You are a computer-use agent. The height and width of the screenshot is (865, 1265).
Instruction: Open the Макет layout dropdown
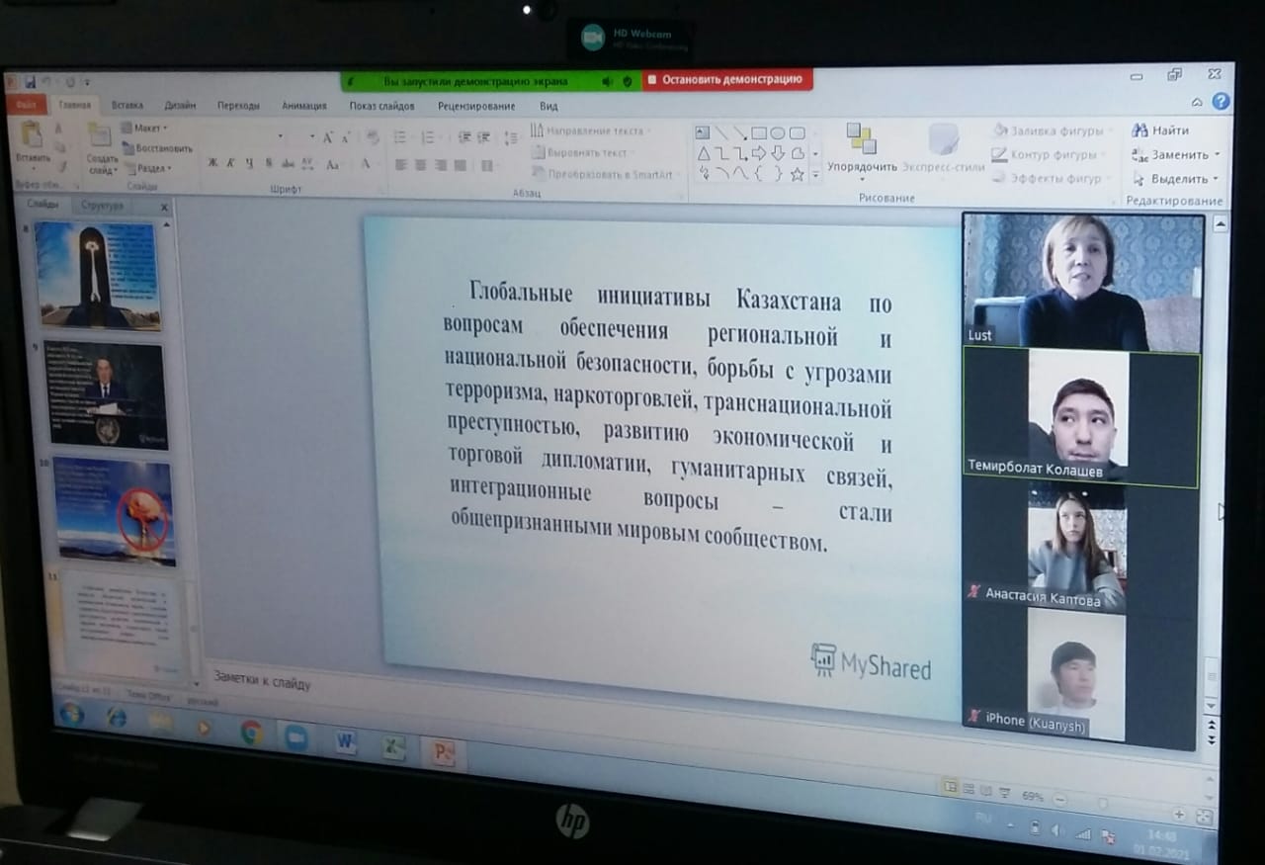(144, 129)
